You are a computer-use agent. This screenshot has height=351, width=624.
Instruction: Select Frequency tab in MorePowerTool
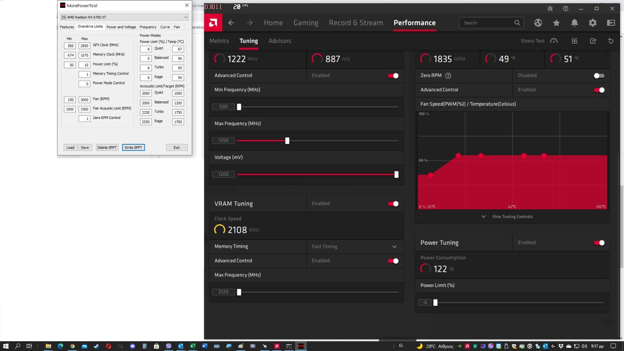(148, 27)
